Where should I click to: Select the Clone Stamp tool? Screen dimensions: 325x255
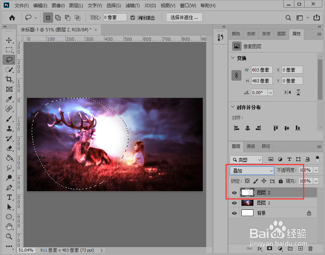[x=9, y=129]
